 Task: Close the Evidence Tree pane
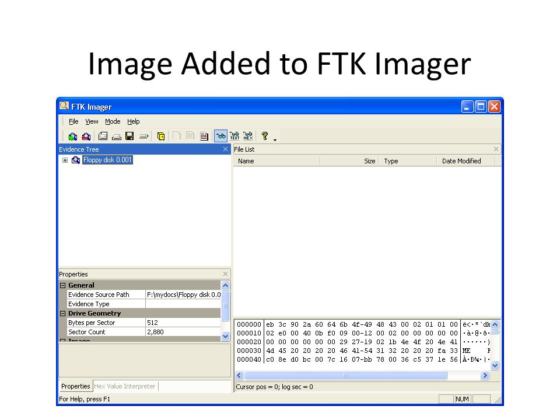(225, 149)
